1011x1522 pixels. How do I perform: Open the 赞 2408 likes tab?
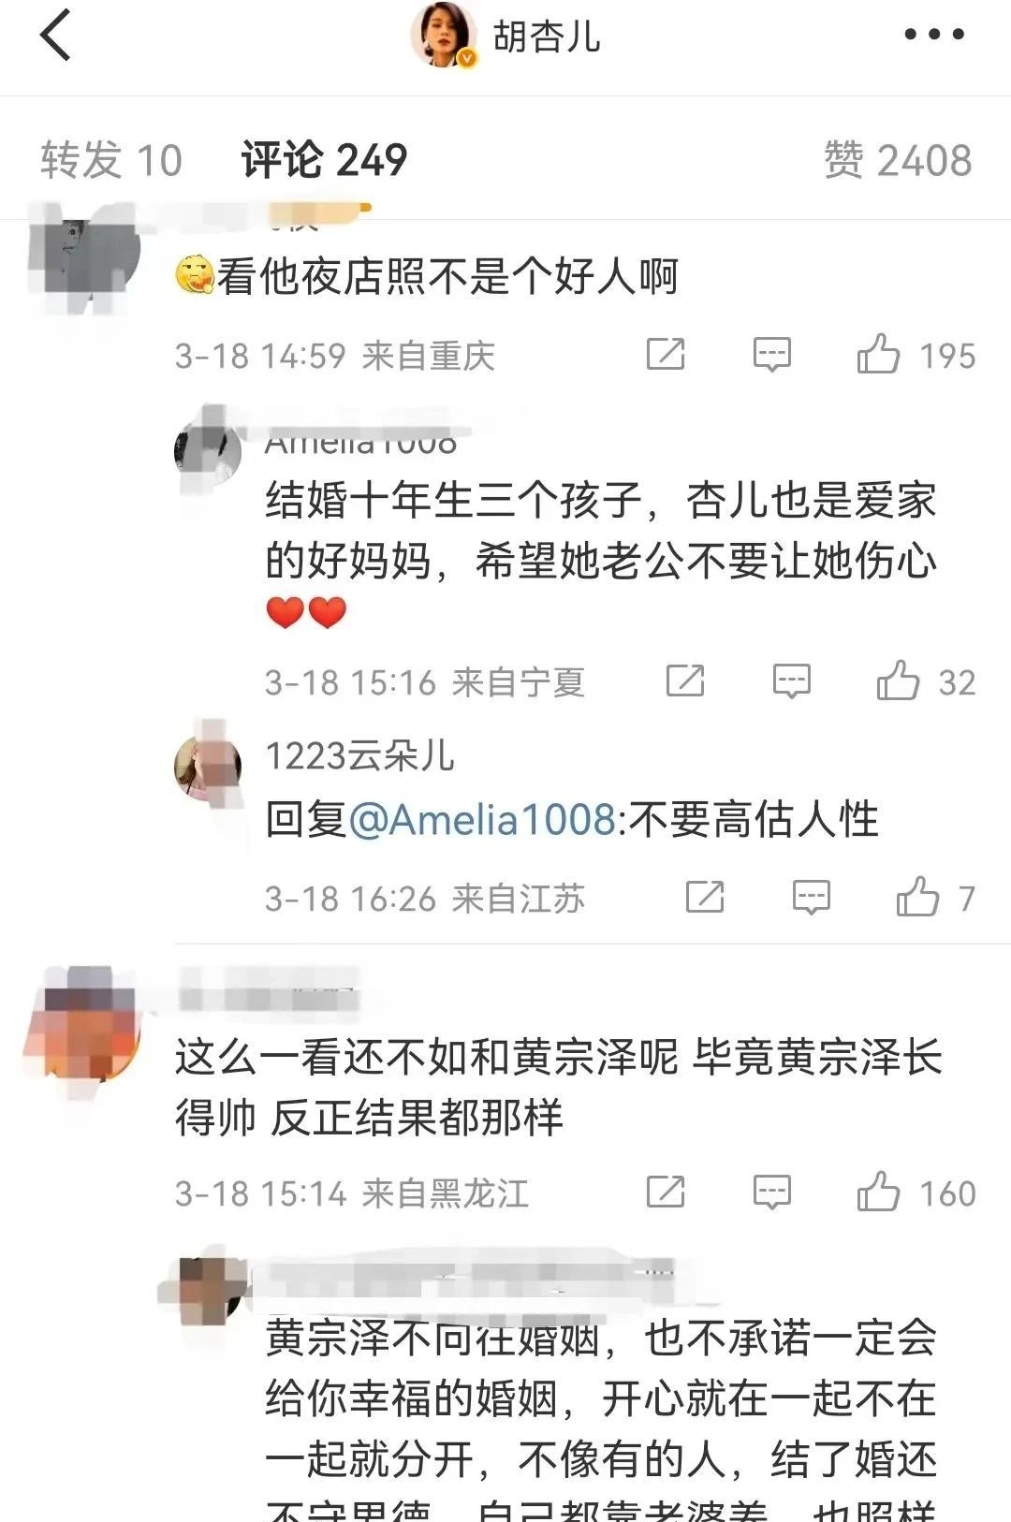tap(898, 160)
